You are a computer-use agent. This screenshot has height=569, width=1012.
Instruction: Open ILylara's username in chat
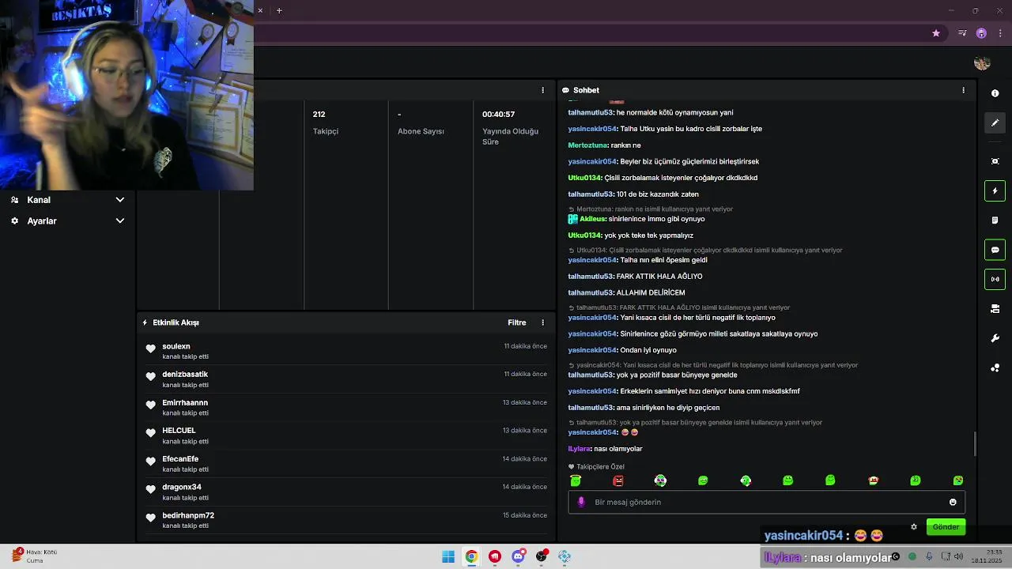[x=579, y=449]
